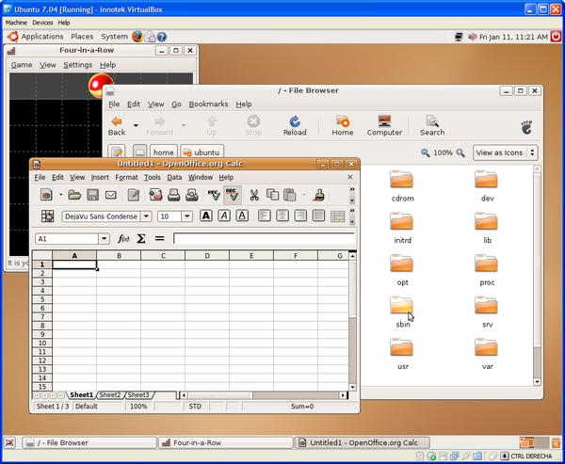Expand the Name Box A1 dropdown
Viewport: 565px width, 464px height.
click(104, 239)
